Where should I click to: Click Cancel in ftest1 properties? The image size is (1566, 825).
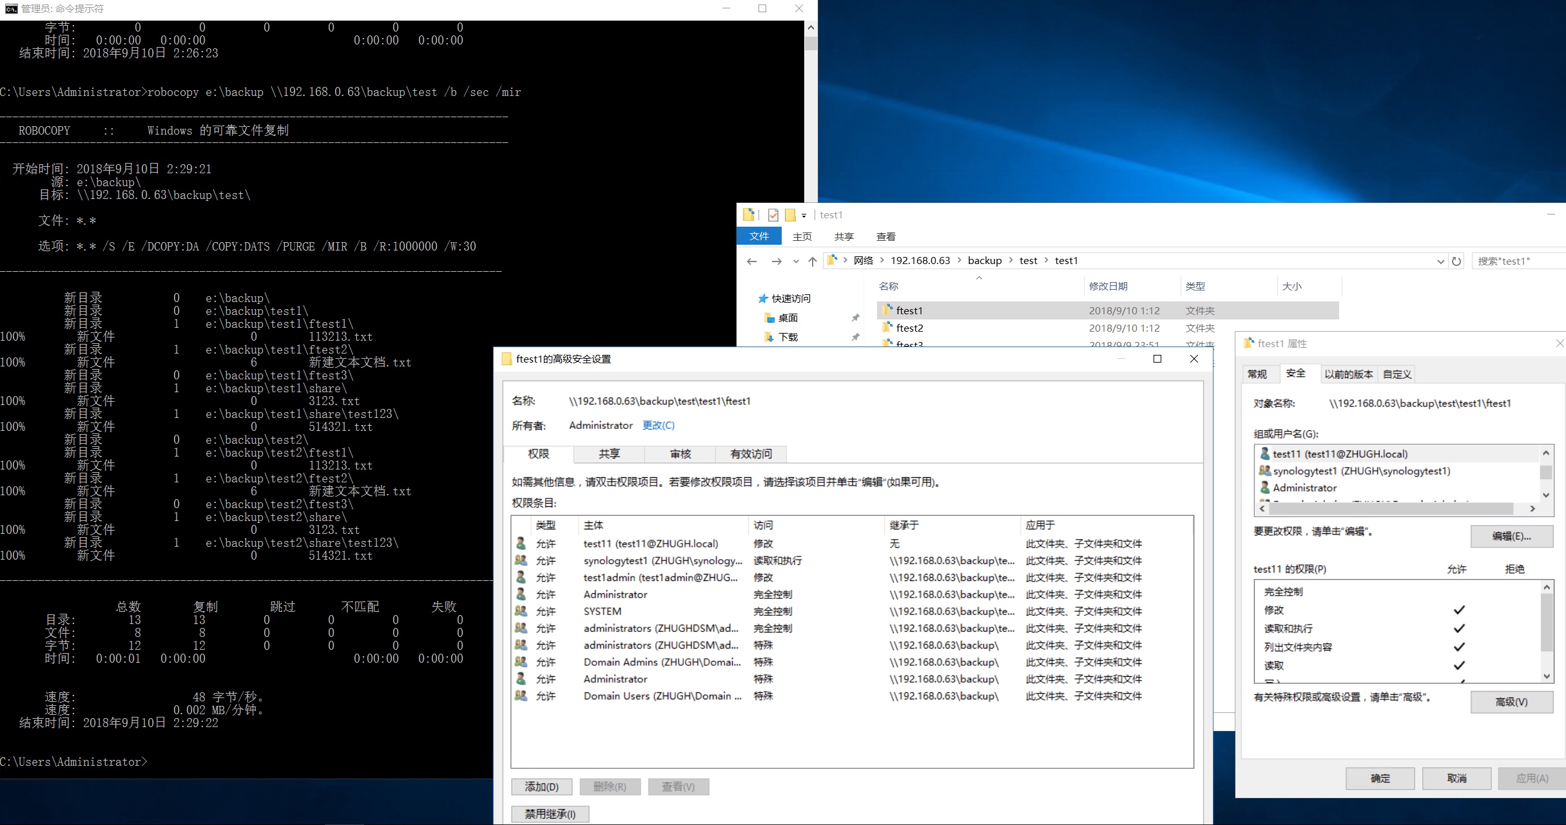coord(1456,778)
